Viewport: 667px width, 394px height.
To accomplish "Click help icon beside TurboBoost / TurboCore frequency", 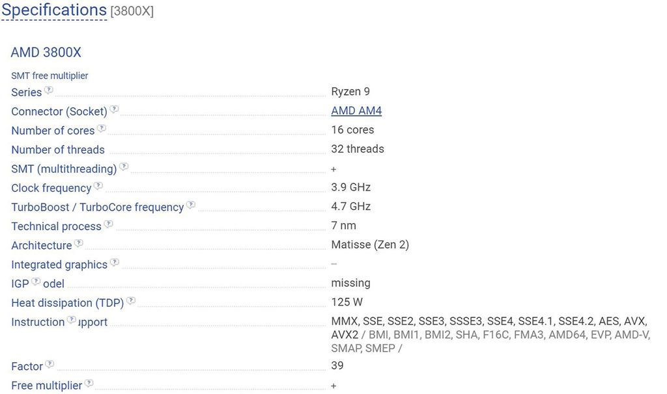I will pos(191,205).
